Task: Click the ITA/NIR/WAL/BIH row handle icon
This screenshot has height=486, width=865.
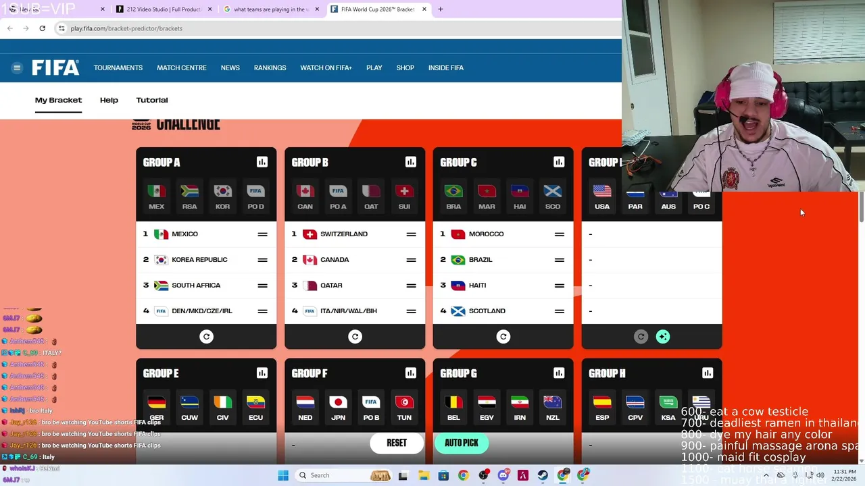Action: (411, 311)
